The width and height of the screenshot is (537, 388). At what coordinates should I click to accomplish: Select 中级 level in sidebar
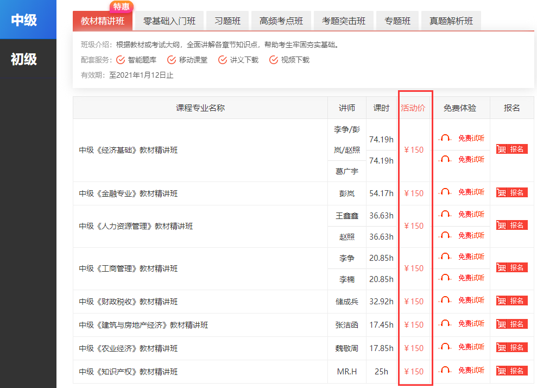pyautogui.click(x=24, y=20)
